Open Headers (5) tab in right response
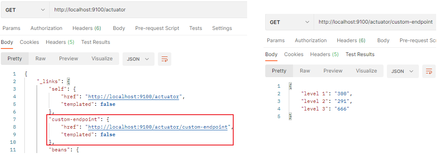Viewport: 437px width, 156px height. point(325,54)
